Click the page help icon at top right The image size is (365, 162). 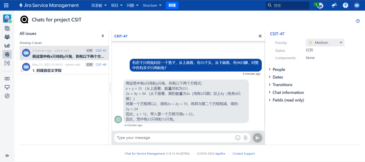358,21
